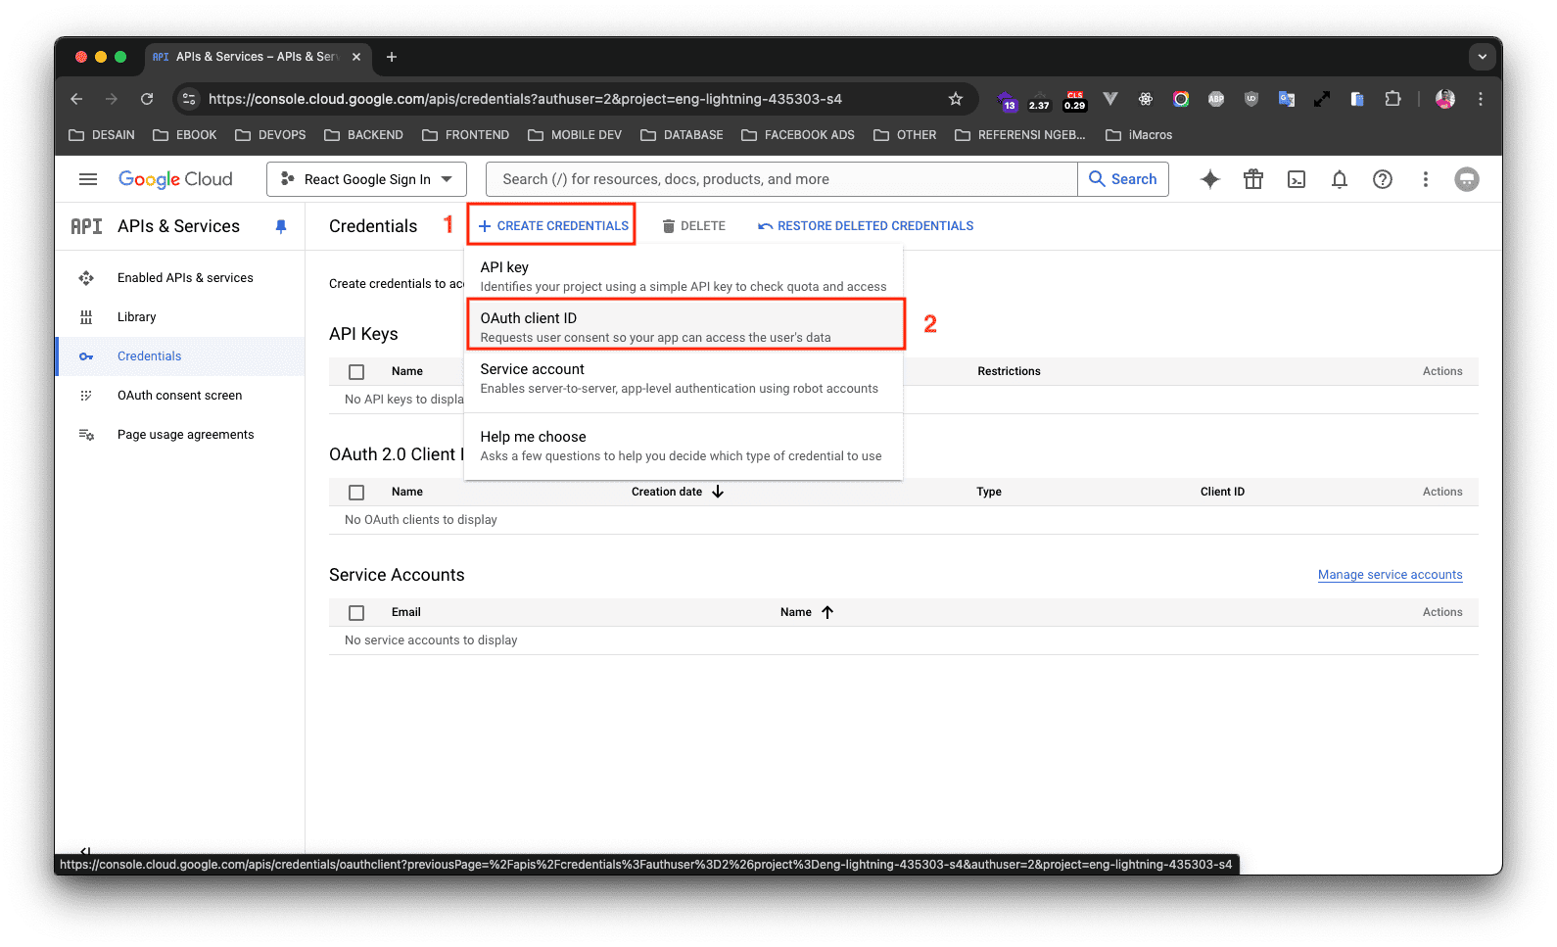Click the Restrictions column header
This screenshot has height=947, width=1557.
pyautogui.click(x=1009, y=371)
